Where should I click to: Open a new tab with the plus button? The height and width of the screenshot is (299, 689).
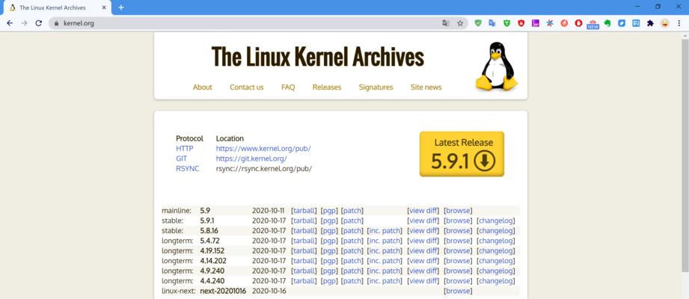click(x=121, y=7)
